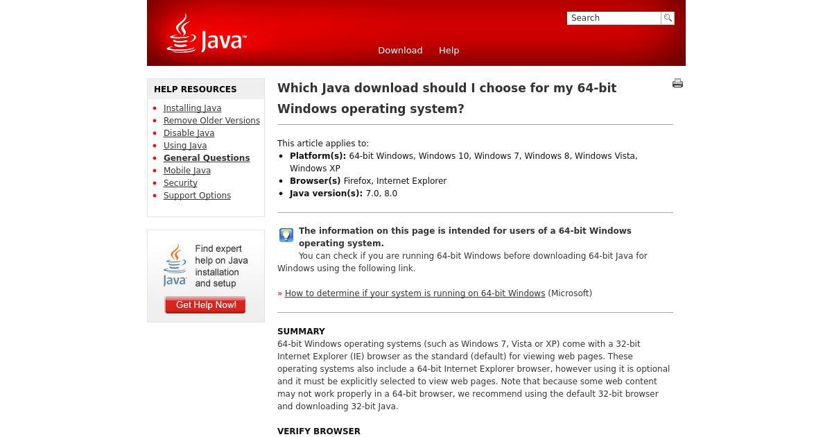The image size is (832, 437).
Task: Open How to determine 64-bit Windows link
Action: coord(415,293)
